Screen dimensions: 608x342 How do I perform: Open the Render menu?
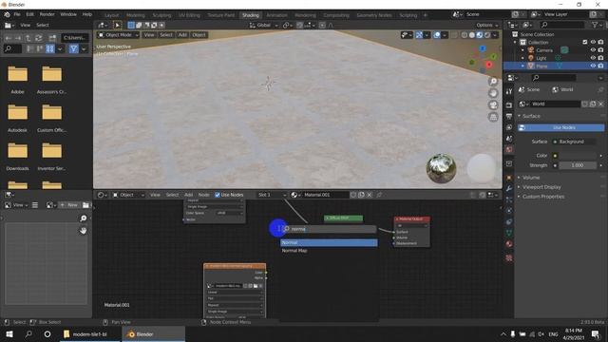pos(47,14)
